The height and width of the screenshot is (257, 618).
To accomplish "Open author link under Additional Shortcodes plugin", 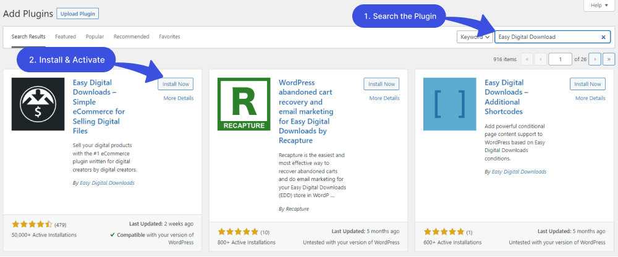I will (519, 172).
